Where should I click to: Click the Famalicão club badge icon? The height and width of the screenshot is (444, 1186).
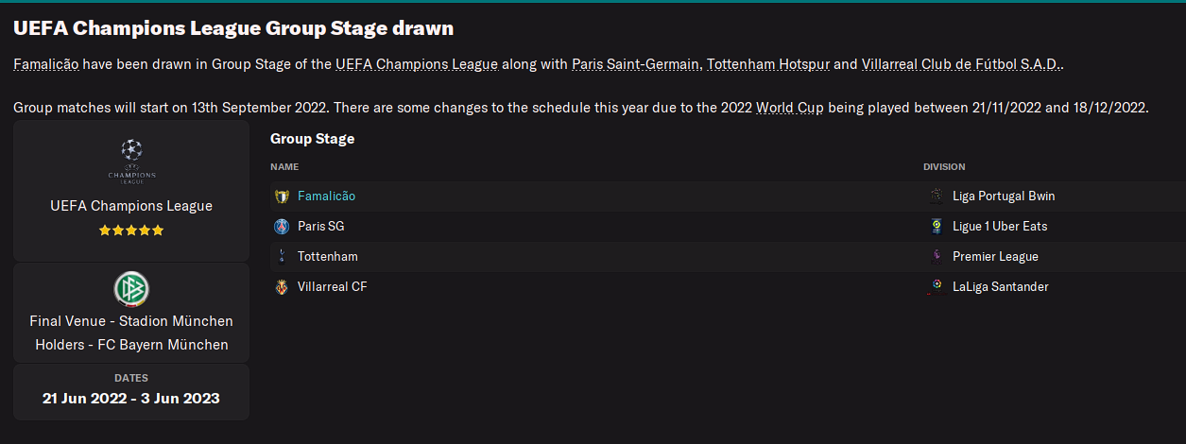pos(281,196)
